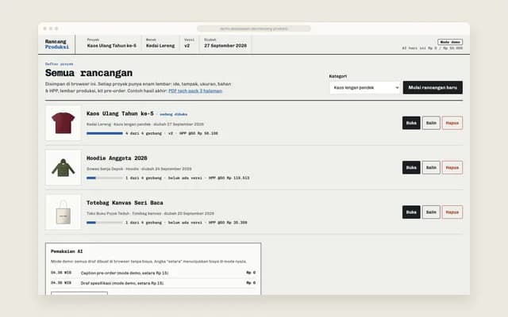Open the canvas totebag thumbnail
This screenshot has width=508, height=317.
tap(63, 212)
